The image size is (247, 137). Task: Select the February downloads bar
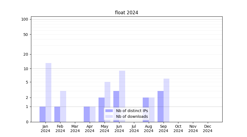tap(63, 106)
